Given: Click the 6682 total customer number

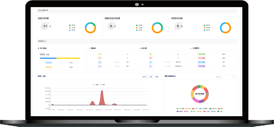Looking at the screenshot, I should click(42, 54).
